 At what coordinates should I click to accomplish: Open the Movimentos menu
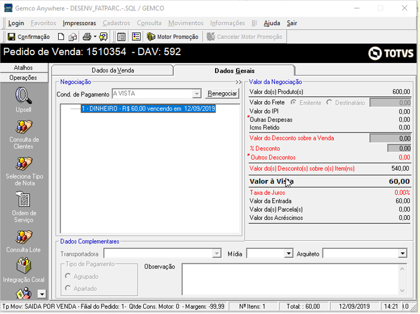click(x=186, y=23)
